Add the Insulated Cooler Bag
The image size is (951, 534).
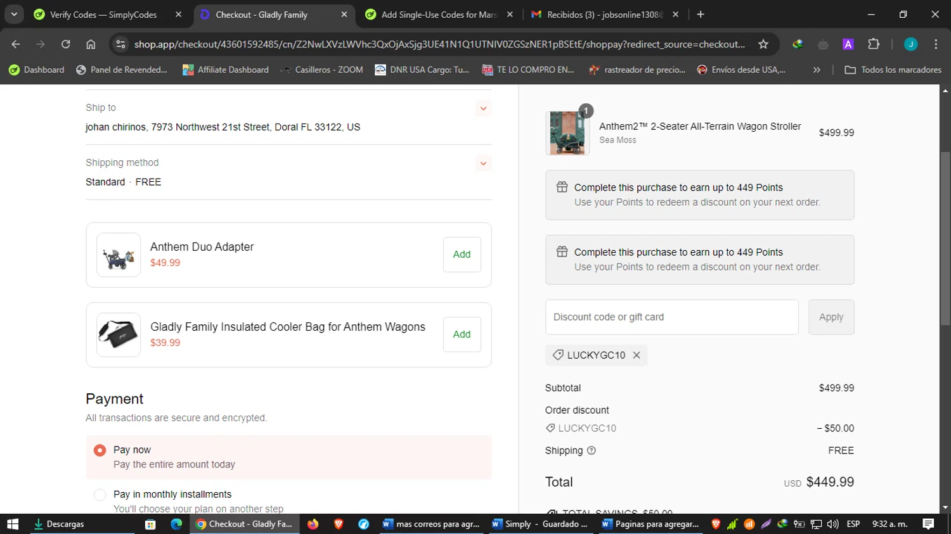click(x=462, y=334)
